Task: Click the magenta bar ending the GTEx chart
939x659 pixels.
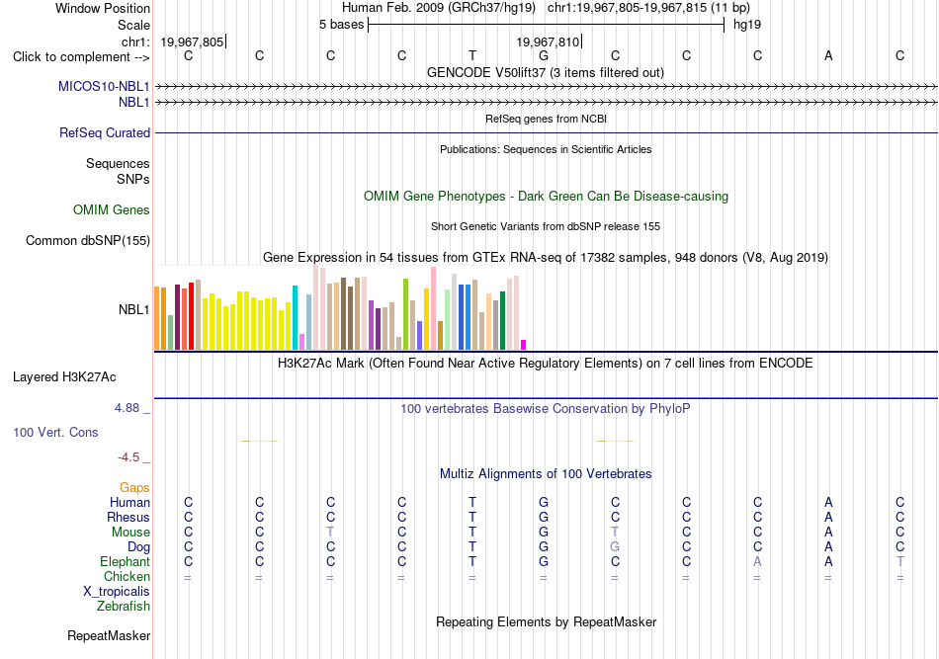Action: point(524,345)
